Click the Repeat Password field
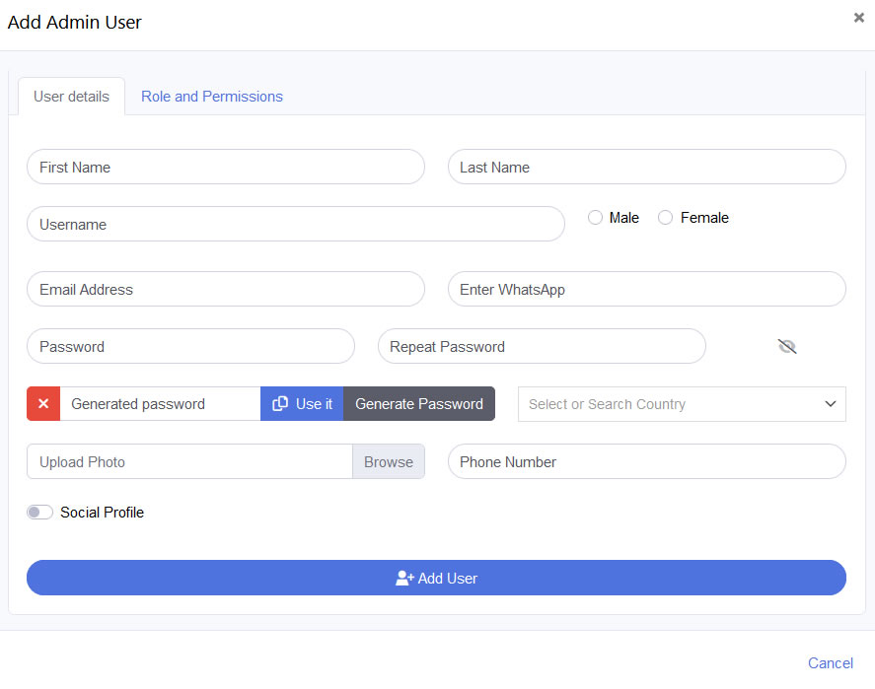The height and width of the screenshot is (689, 875). pyautogui.click(x=542, y=347)
